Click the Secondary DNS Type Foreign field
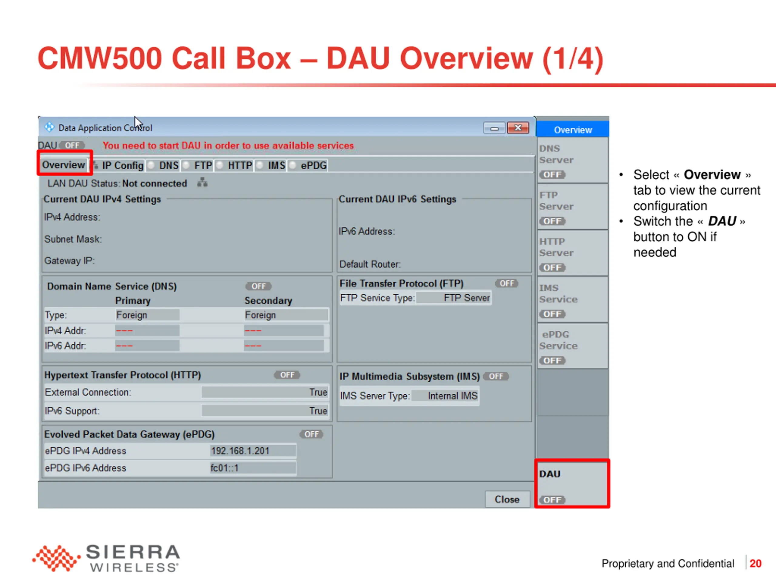 286,315
